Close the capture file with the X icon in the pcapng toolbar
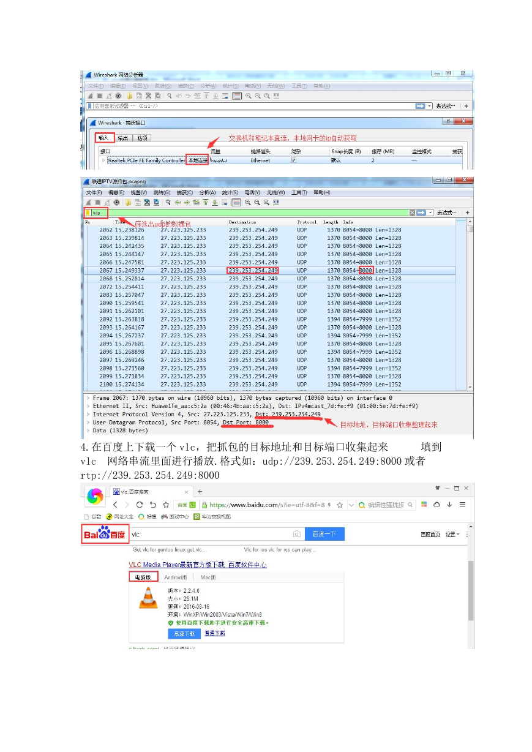 pyautogui.click(x=148, y=202)
